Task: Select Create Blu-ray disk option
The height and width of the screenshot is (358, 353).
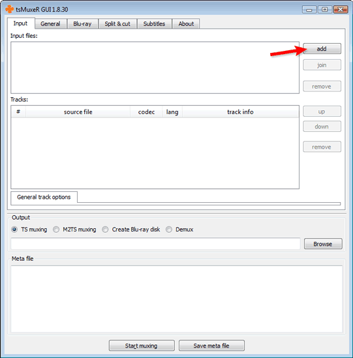Action: (x=105, y=230)
